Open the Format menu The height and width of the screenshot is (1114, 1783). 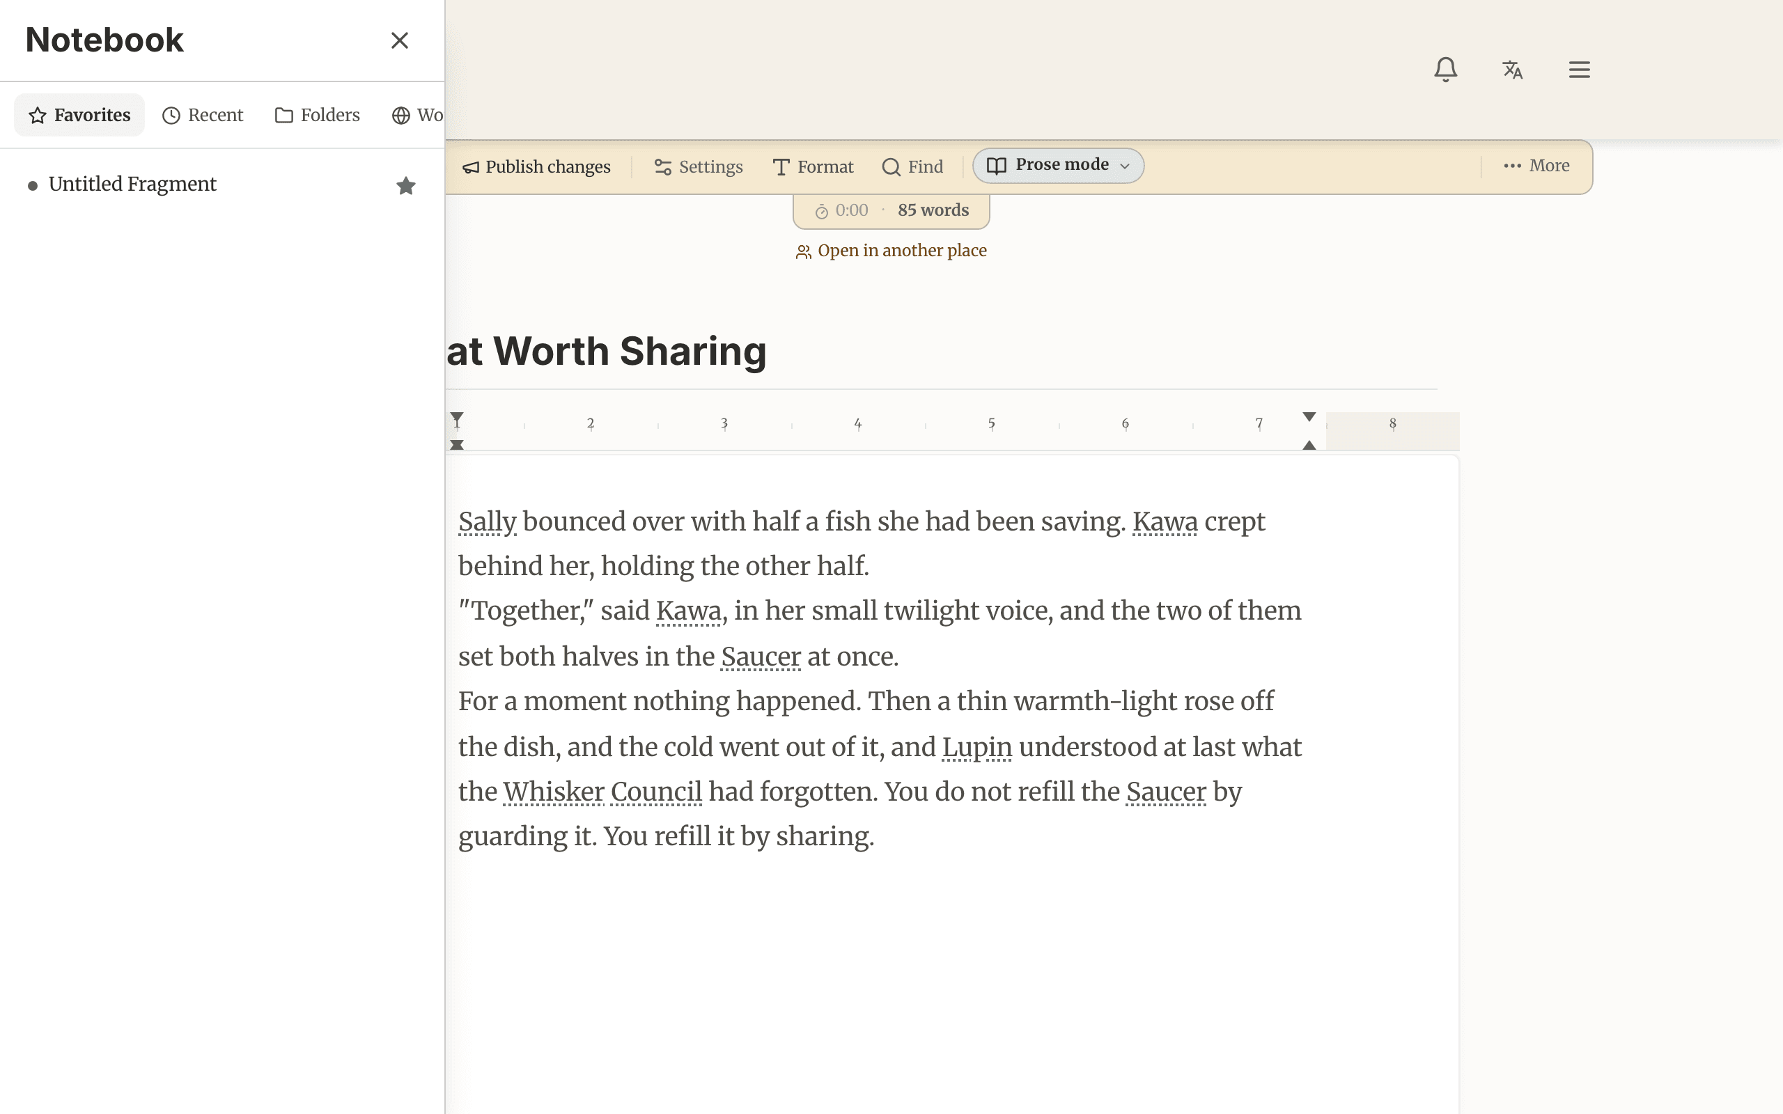813,166
